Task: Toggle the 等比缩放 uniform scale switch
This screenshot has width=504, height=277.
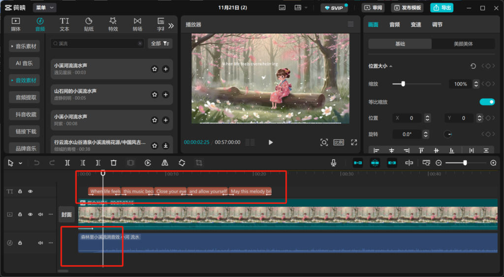Action: click(x=487, y=102)
